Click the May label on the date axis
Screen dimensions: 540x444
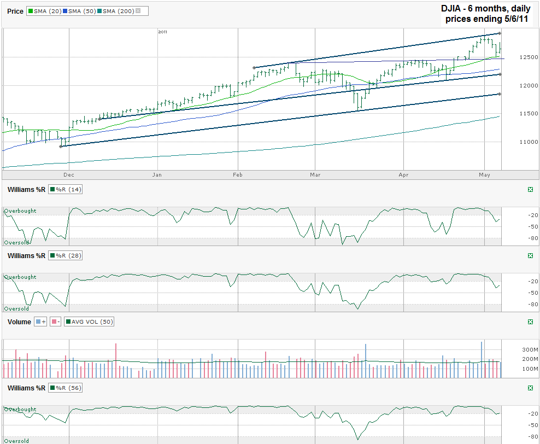(484, 174)
